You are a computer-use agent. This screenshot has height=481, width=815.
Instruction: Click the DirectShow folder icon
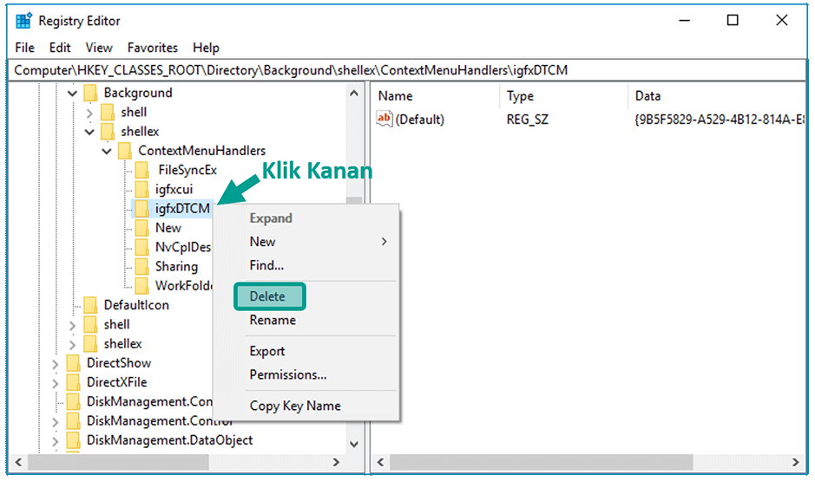click(x=73, y=362)
